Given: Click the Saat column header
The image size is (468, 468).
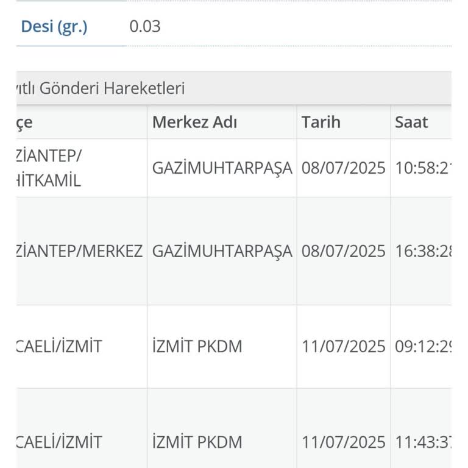Looking at the screenshot, I should pos(411,122).
